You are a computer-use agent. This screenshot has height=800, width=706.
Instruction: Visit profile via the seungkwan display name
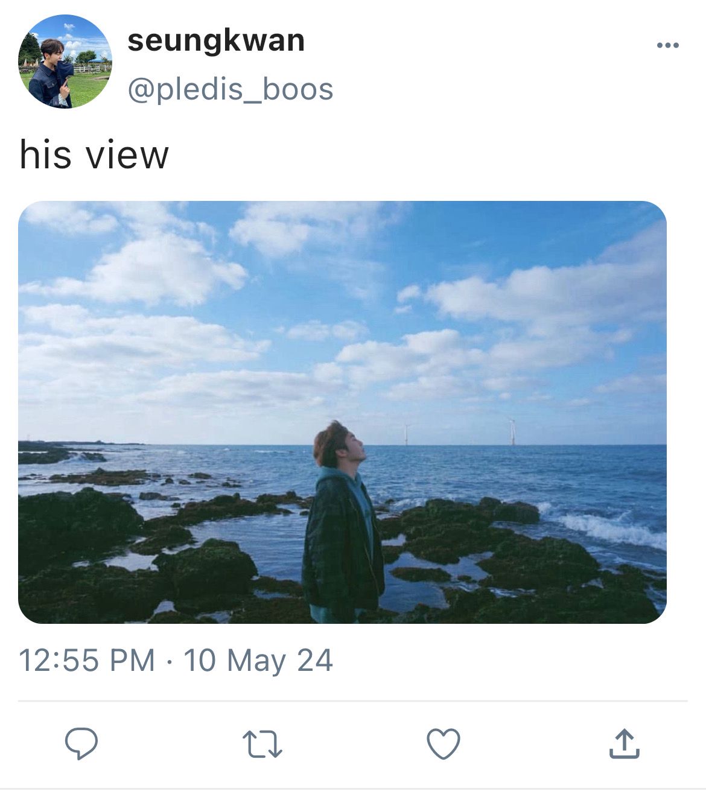(x=216, y=40)
